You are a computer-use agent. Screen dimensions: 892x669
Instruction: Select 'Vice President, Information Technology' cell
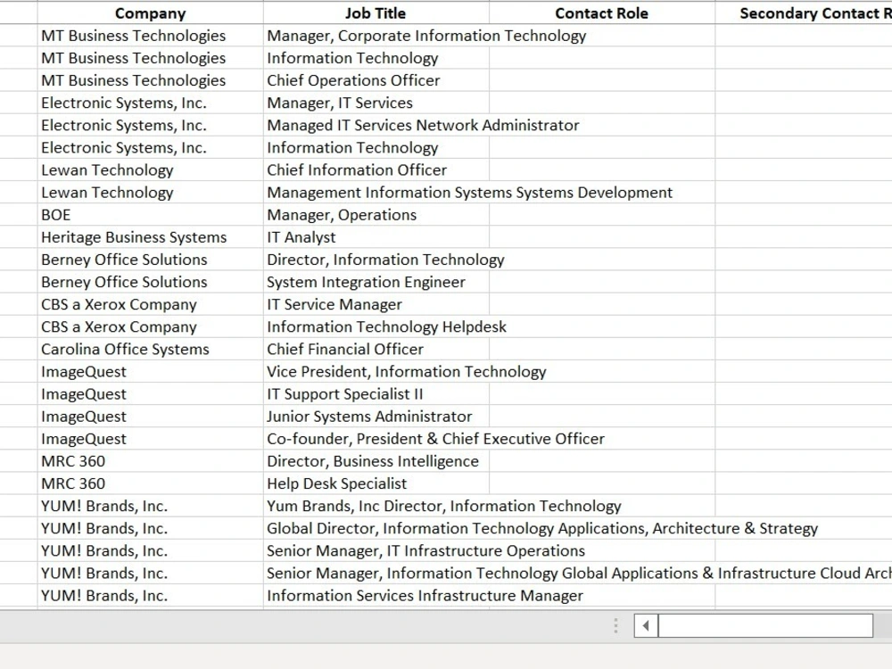pos(376,371)
